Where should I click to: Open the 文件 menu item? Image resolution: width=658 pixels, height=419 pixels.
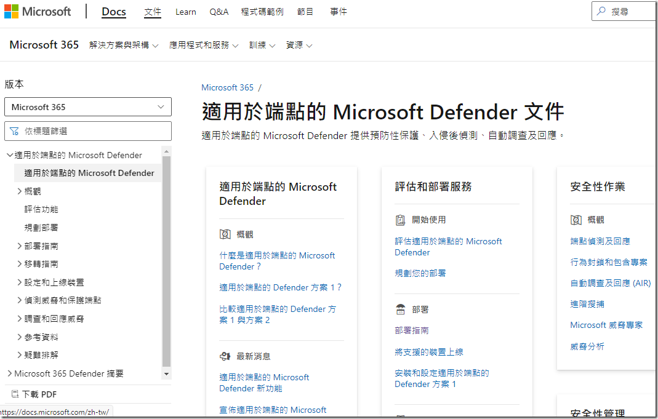click(152, 12)
